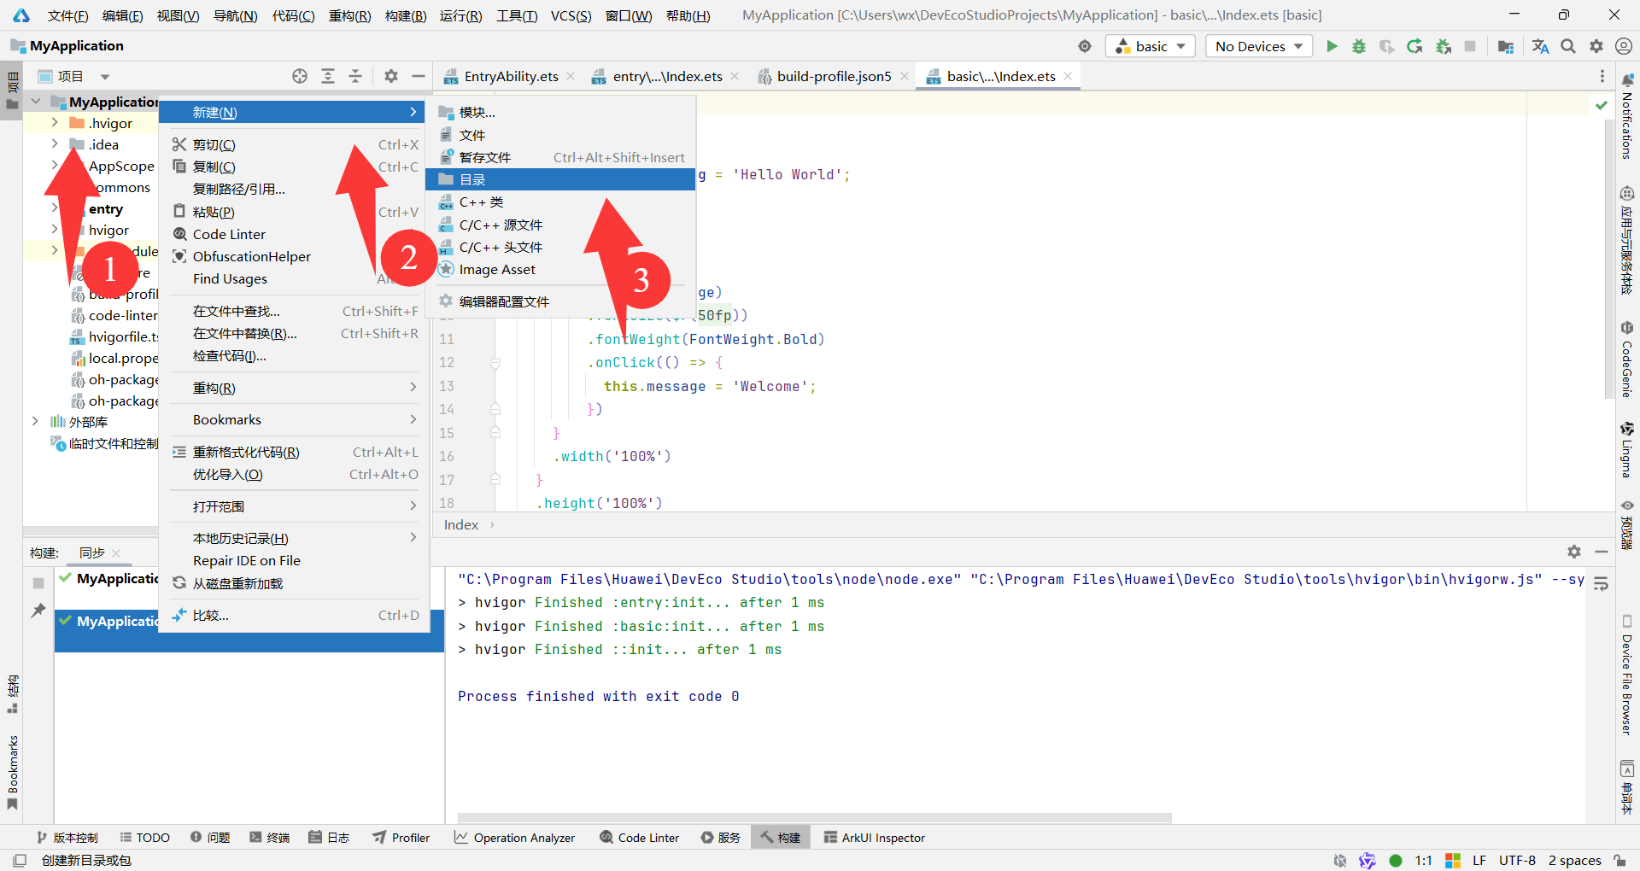The image size is (1640, 871).
Task: Select C++ 类 in the new submenu
Action: pyautogui.click(x=560, y=202)
